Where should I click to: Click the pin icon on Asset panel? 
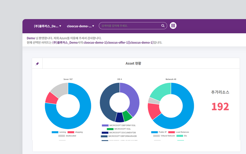(x=37, y=63)
